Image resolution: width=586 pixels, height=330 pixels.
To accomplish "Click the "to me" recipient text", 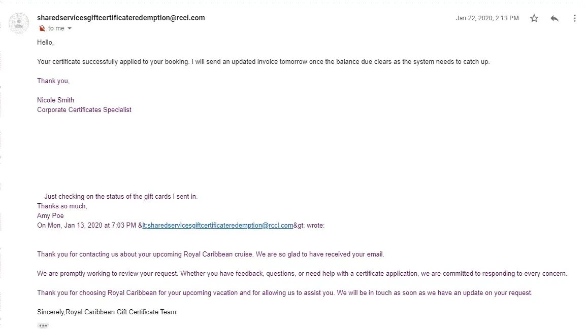I will tap(56, 28).
